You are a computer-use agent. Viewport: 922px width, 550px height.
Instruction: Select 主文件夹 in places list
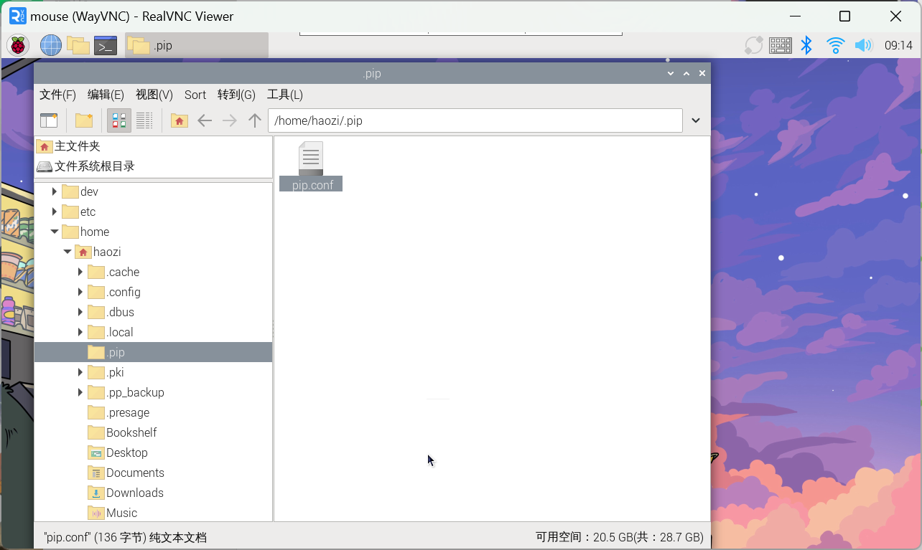[x=77, y=146]
